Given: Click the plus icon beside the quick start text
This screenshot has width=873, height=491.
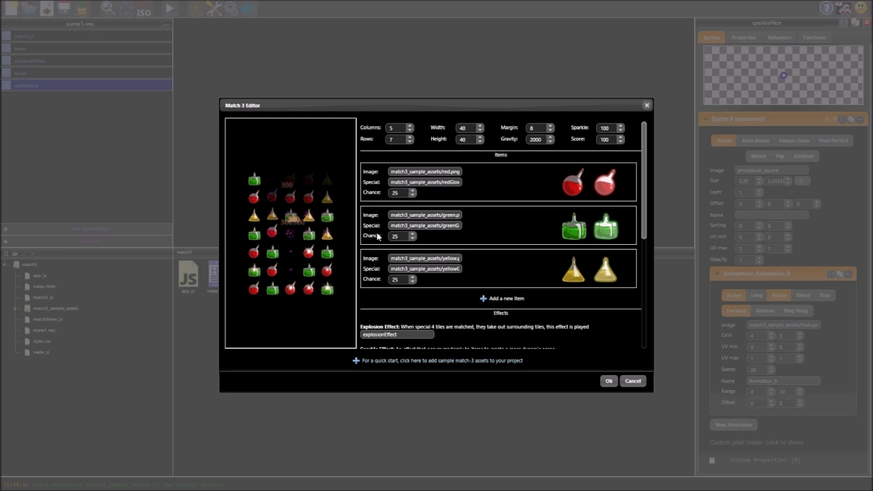Looking at the screenshot, I should pyautogui.click(x=356, y=360).
